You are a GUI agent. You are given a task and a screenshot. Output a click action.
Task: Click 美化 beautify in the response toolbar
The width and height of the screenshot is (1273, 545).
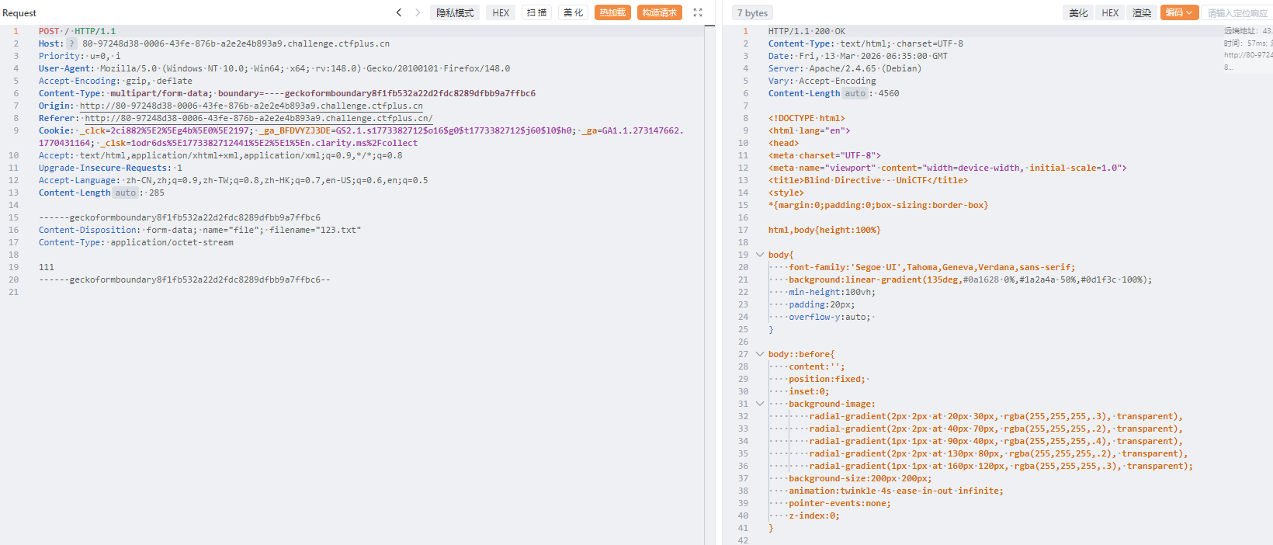coord(1078,12)
